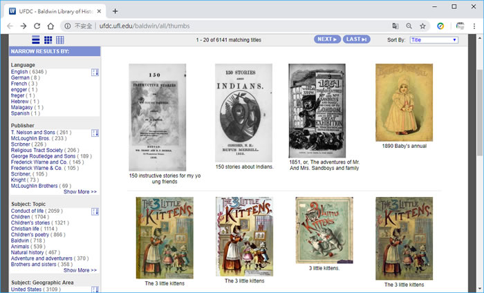Filter by publisher Knight
484x293 pixels.
(x=18, y=180)
